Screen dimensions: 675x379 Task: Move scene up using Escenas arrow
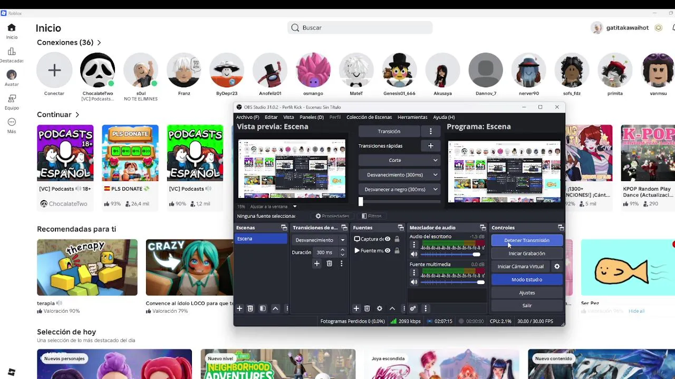pyautogui.click(x=275, y=308)
